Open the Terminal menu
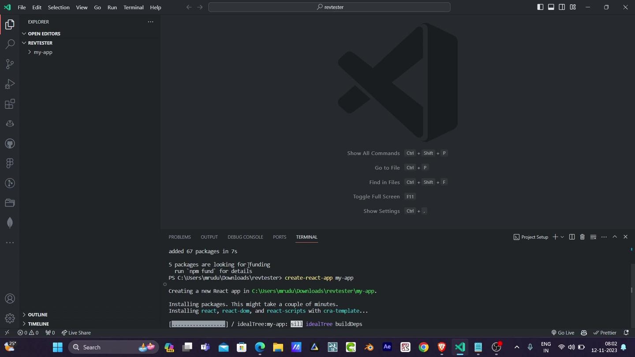Image resolution: width=635 pixels, height=357 pixels. [x=134, y=7]
